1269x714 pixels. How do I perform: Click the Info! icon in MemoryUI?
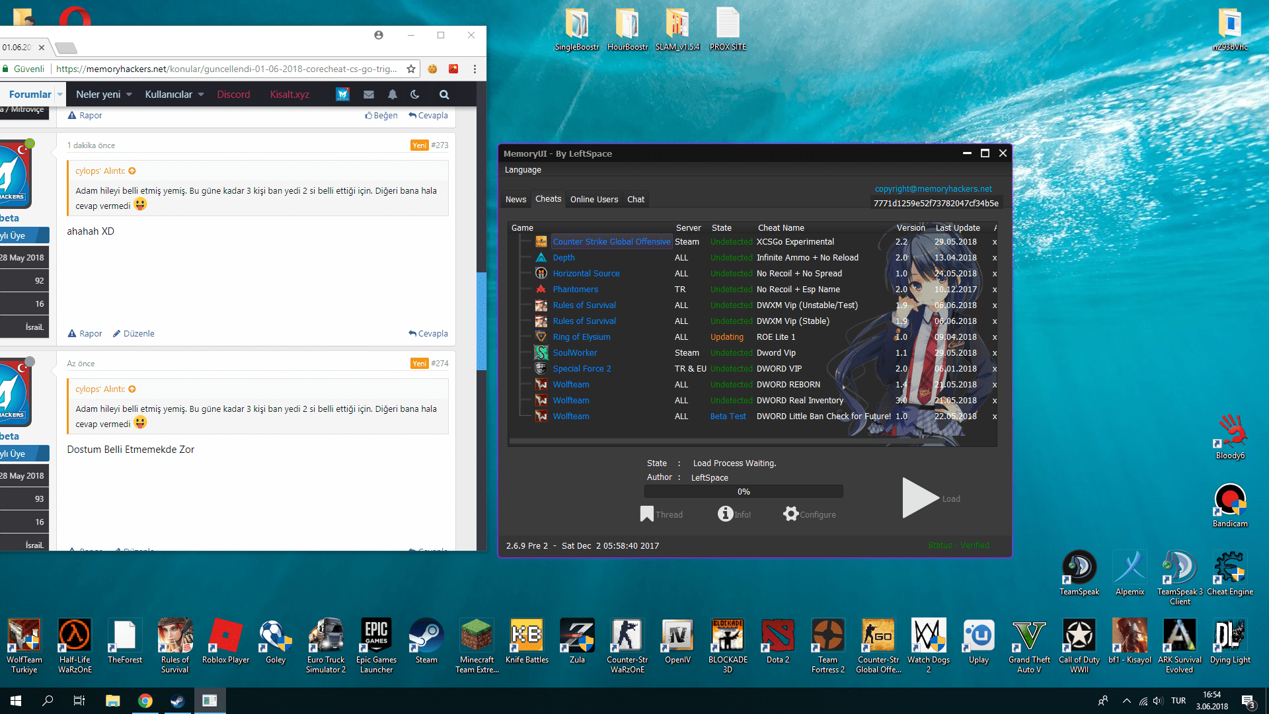point(726,514)
